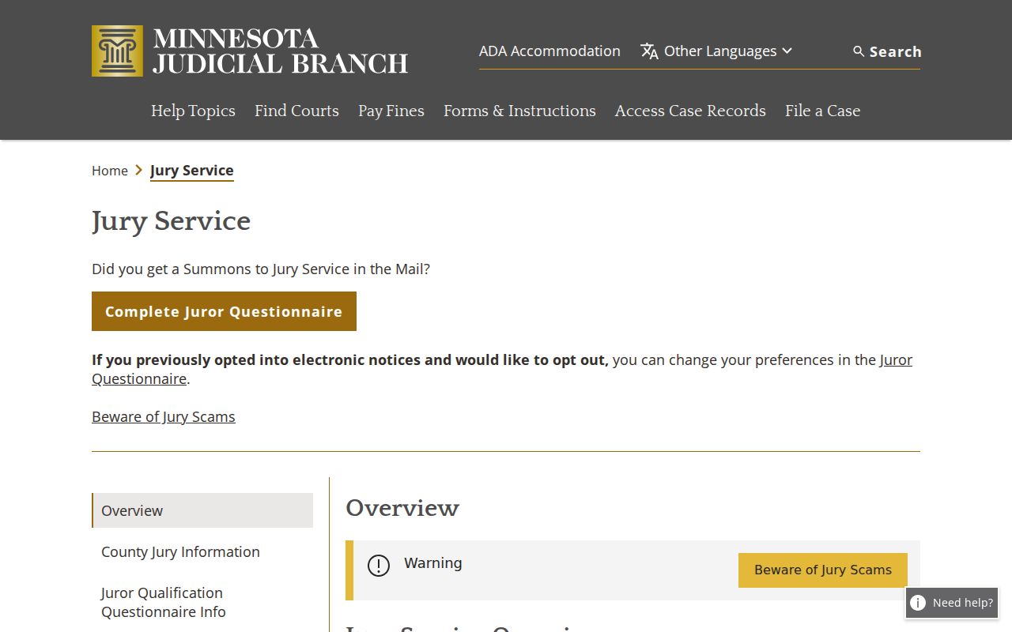1012x632 pixels.
Task: Click the Complete Juror Questionnaire button
Action: tap(224, 311)
